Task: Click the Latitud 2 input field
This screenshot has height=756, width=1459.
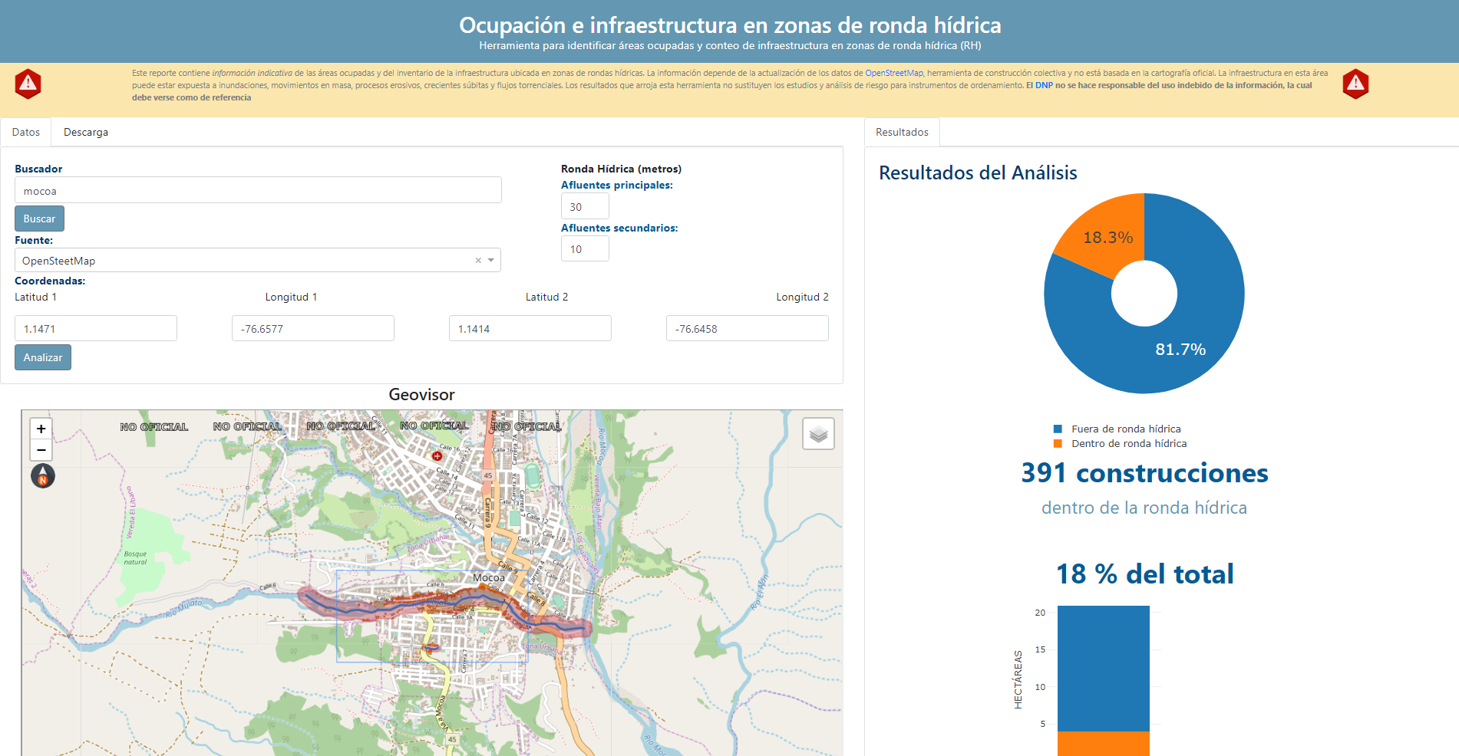Action: 530,328
